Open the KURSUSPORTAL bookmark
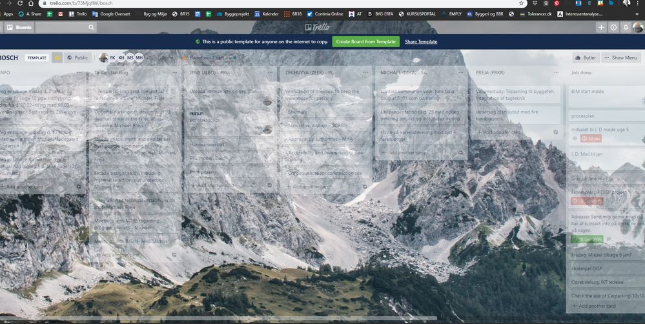 417,14
